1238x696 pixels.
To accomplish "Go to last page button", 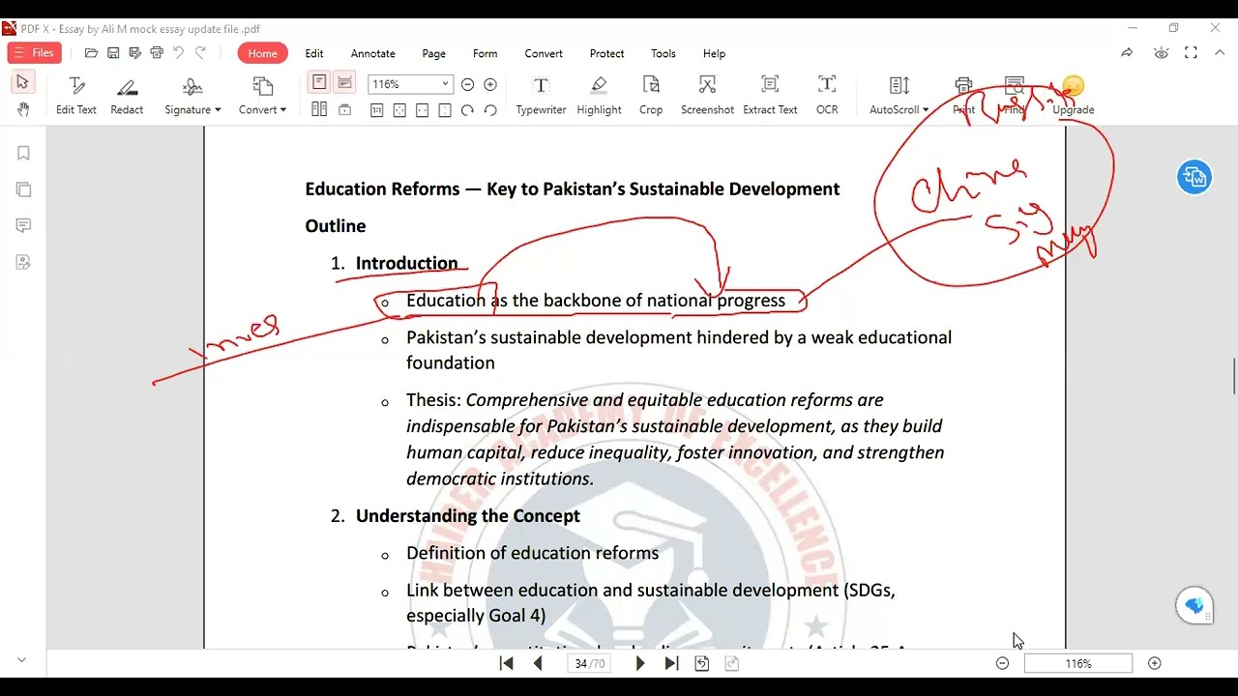I will click(671, 663).
